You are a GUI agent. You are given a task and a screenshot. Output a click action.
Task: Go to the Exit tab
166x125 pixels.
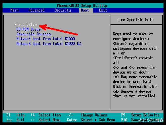coord(103,10)
